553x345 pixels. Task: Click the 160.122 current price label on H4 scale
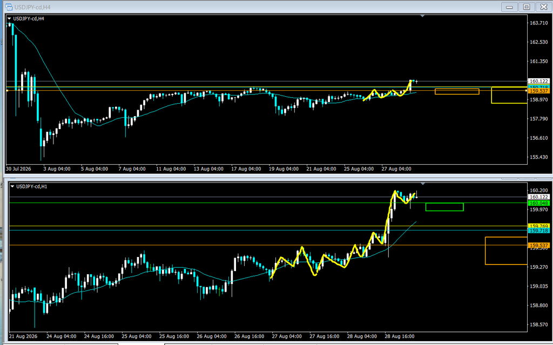click(538, 81)
